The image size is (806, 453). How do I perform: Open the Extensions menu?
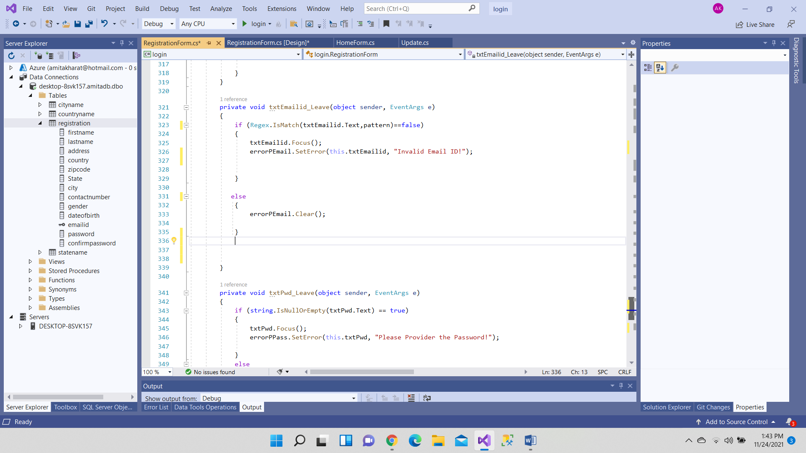click(282, 8)
